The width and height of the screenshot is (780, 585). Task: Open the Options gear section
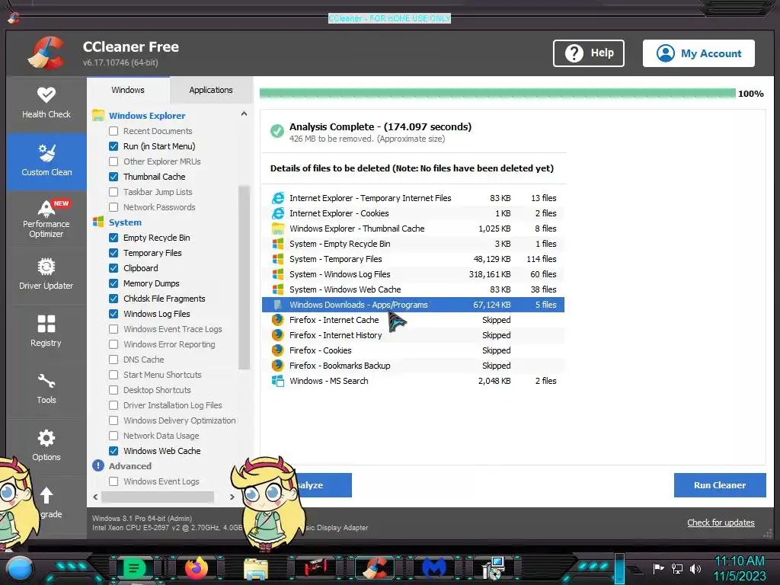[x=46, y=446]
